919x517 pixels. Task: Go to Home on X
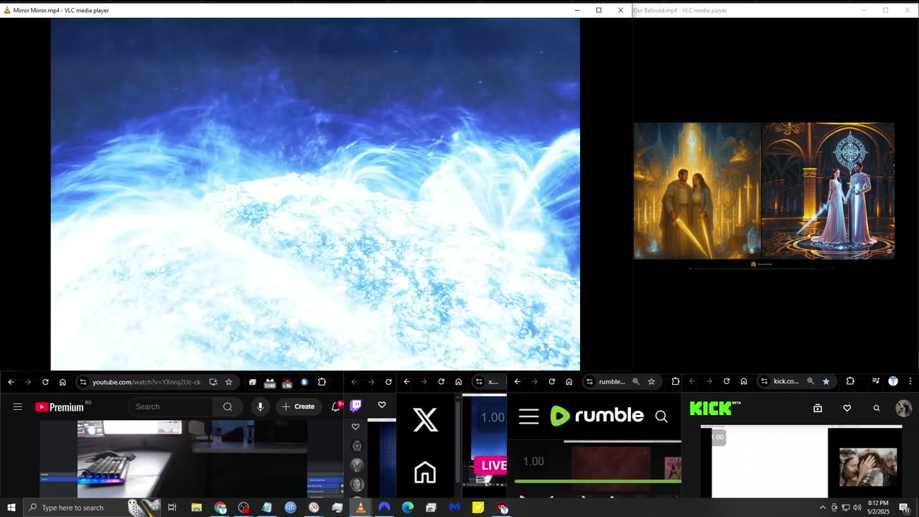point(425,472)
